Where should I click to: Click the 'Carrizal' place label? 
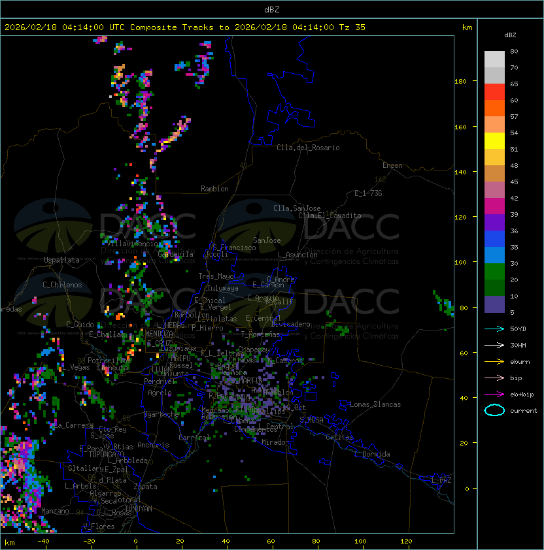[194, 438]
